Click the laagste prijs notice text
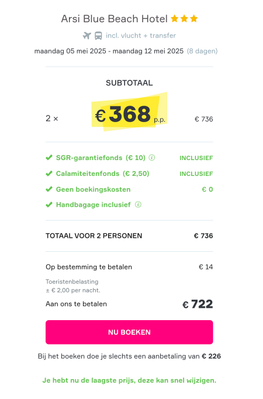 tap(129, 380)
